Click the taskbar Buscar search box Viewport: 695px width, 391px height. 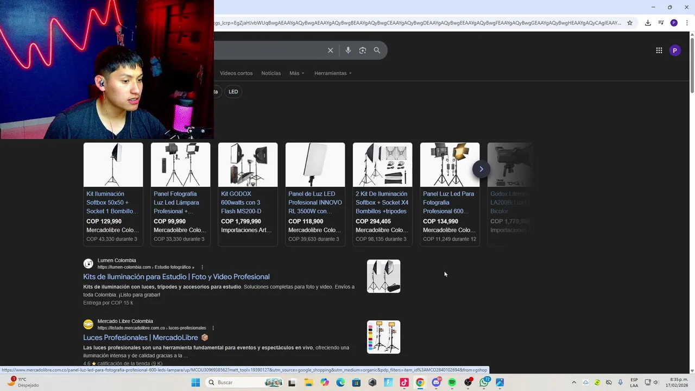[244, 382]
